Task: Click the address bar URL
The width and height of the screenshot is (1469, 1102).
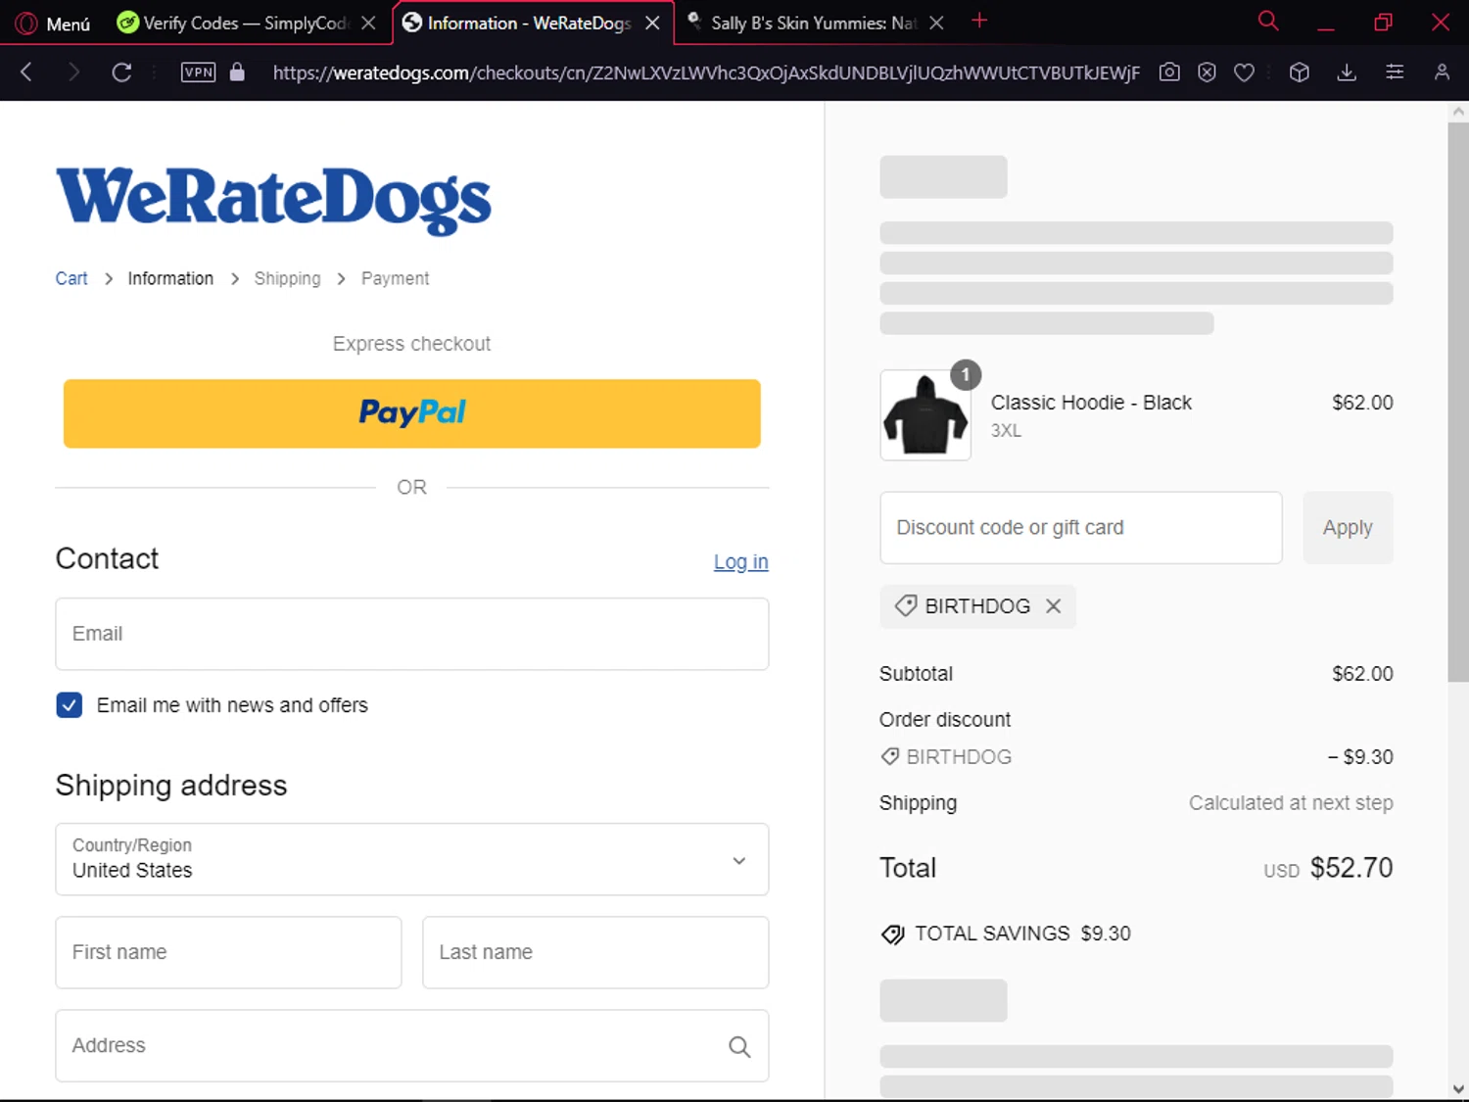Action: point(705,72)
